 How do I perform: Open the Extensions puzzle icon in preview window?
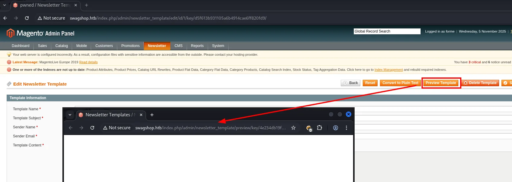(x=320, y=128)
